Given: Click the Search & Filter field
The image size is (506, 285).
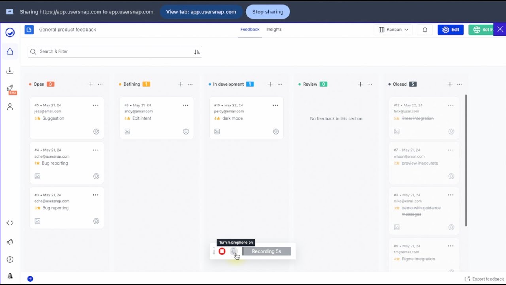Looking at the screenshot, I should point(115,52).
